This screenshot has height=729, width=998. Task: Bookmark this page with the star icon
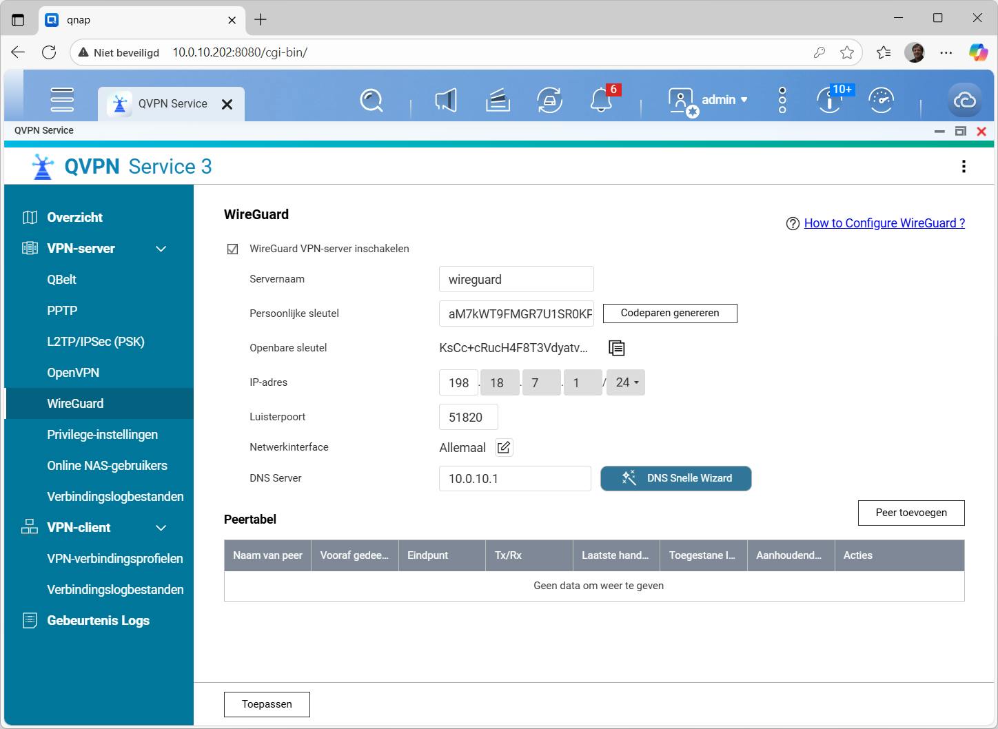[847, 52]
